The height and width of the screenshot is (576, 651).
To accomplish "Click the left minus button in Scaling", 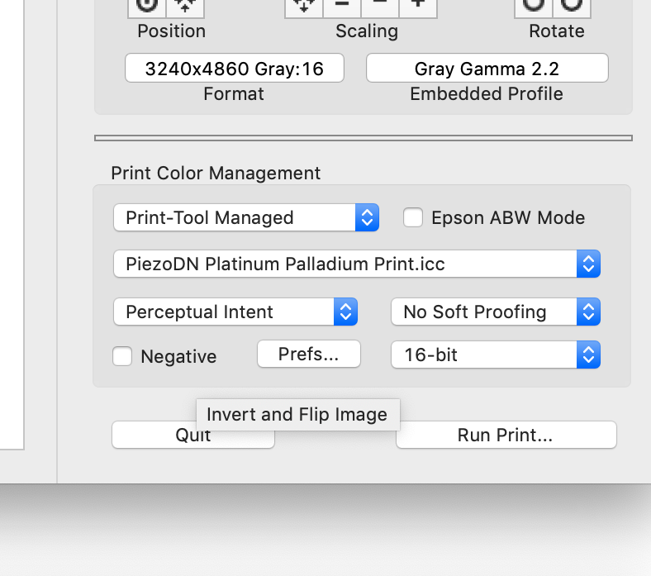I will click(x=342, y=5).
